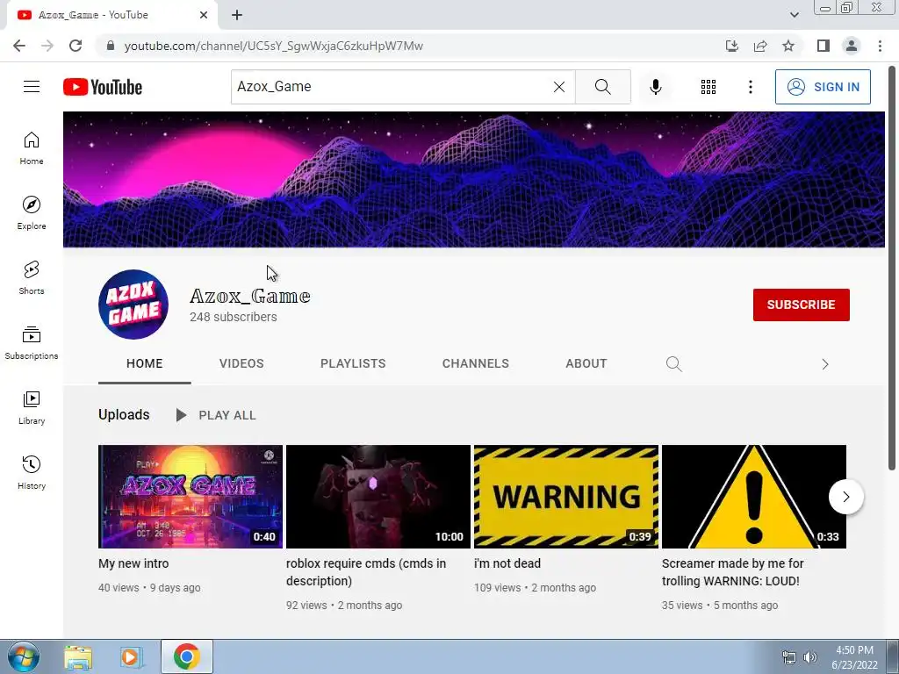This screenshot has height=674, width=899.
Task: Click the SIGN IN button
Action: (823, 87)
